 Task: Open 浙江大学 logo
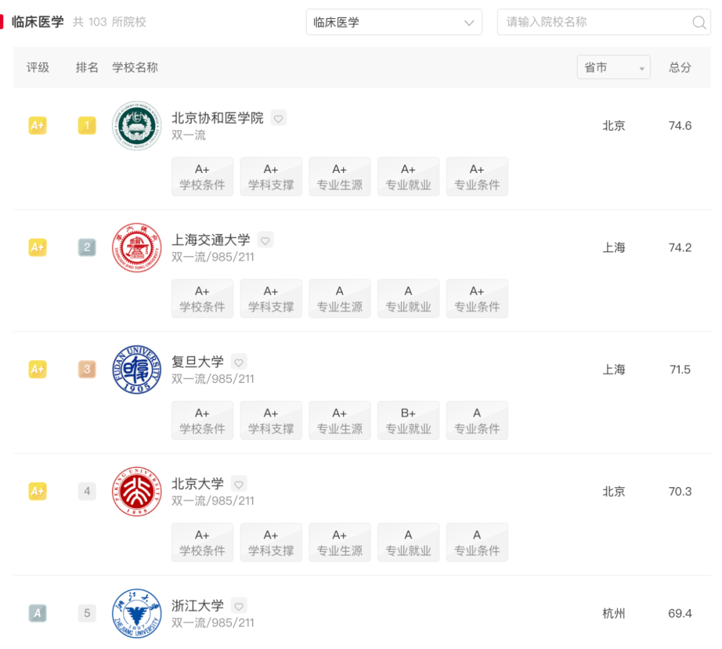point(137,614)
